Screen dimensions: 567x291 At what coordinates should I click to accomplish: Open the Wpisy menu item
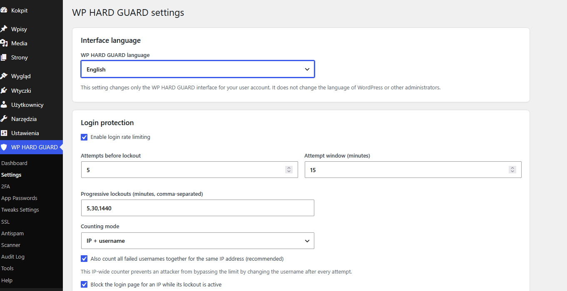click(x=31, y=29)
